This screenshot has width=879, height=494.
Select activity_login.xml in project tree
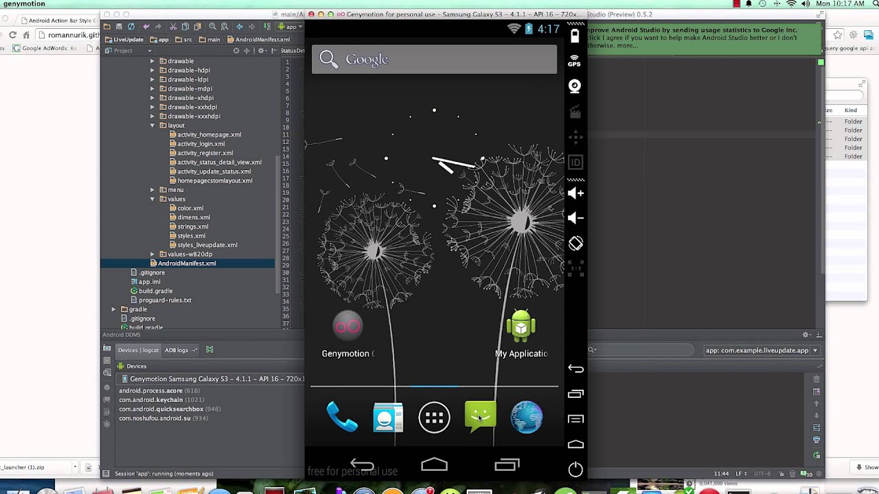tap(196, 144)
